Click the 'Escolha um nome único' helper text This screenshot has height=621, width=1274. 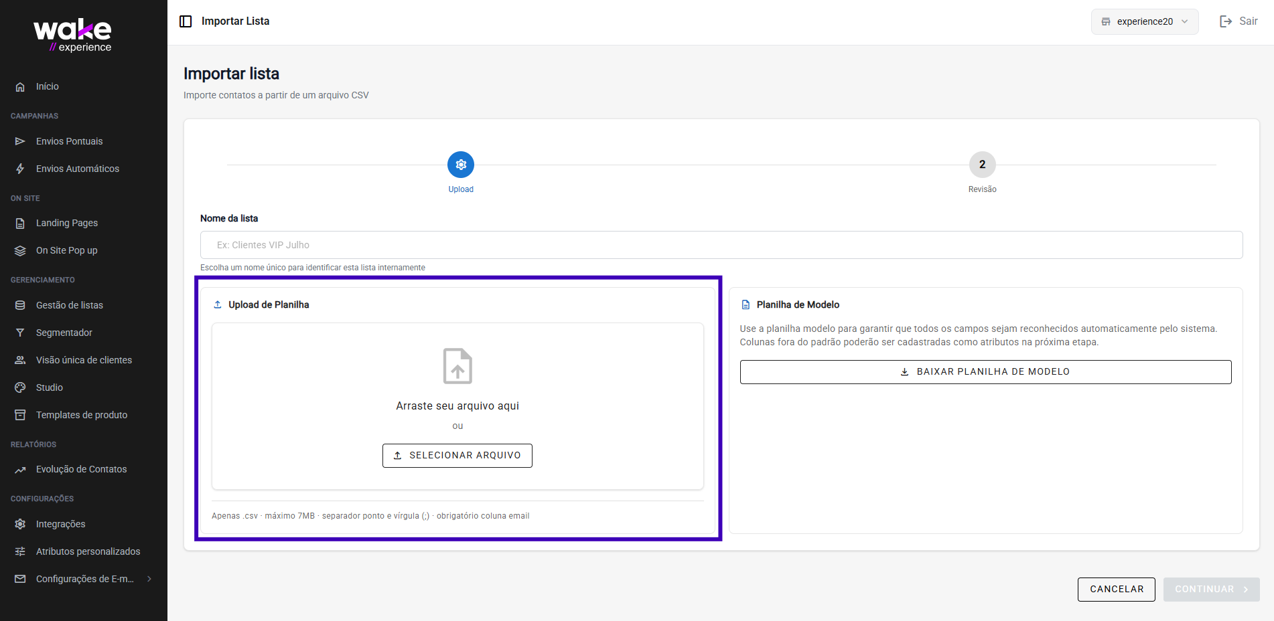click(313, 268)
